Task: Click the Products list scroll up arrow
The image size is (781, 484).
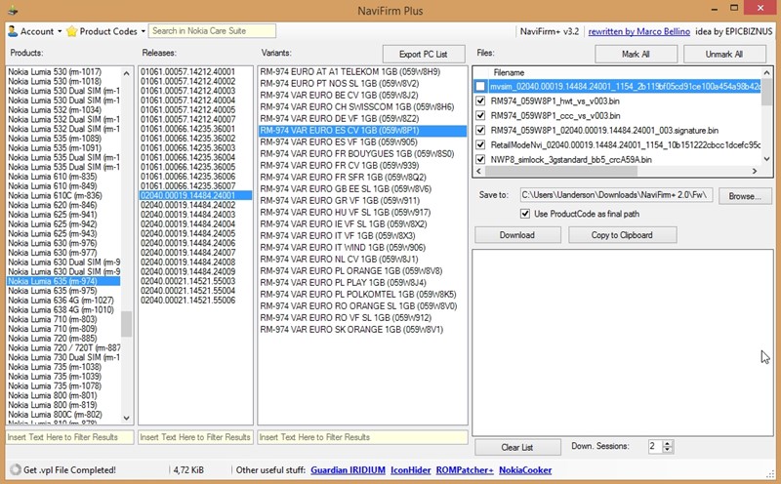Action: (127, 74)
